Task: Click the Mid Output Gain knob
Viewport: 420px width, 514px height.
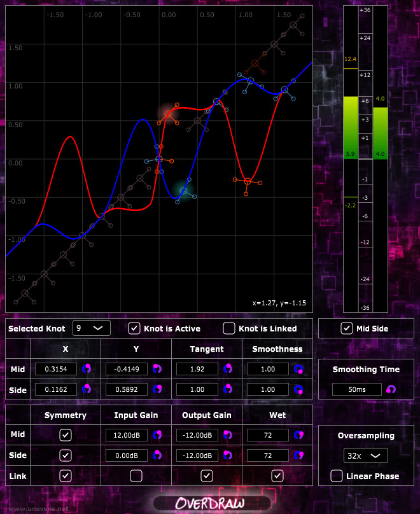Action: point(228,434)
